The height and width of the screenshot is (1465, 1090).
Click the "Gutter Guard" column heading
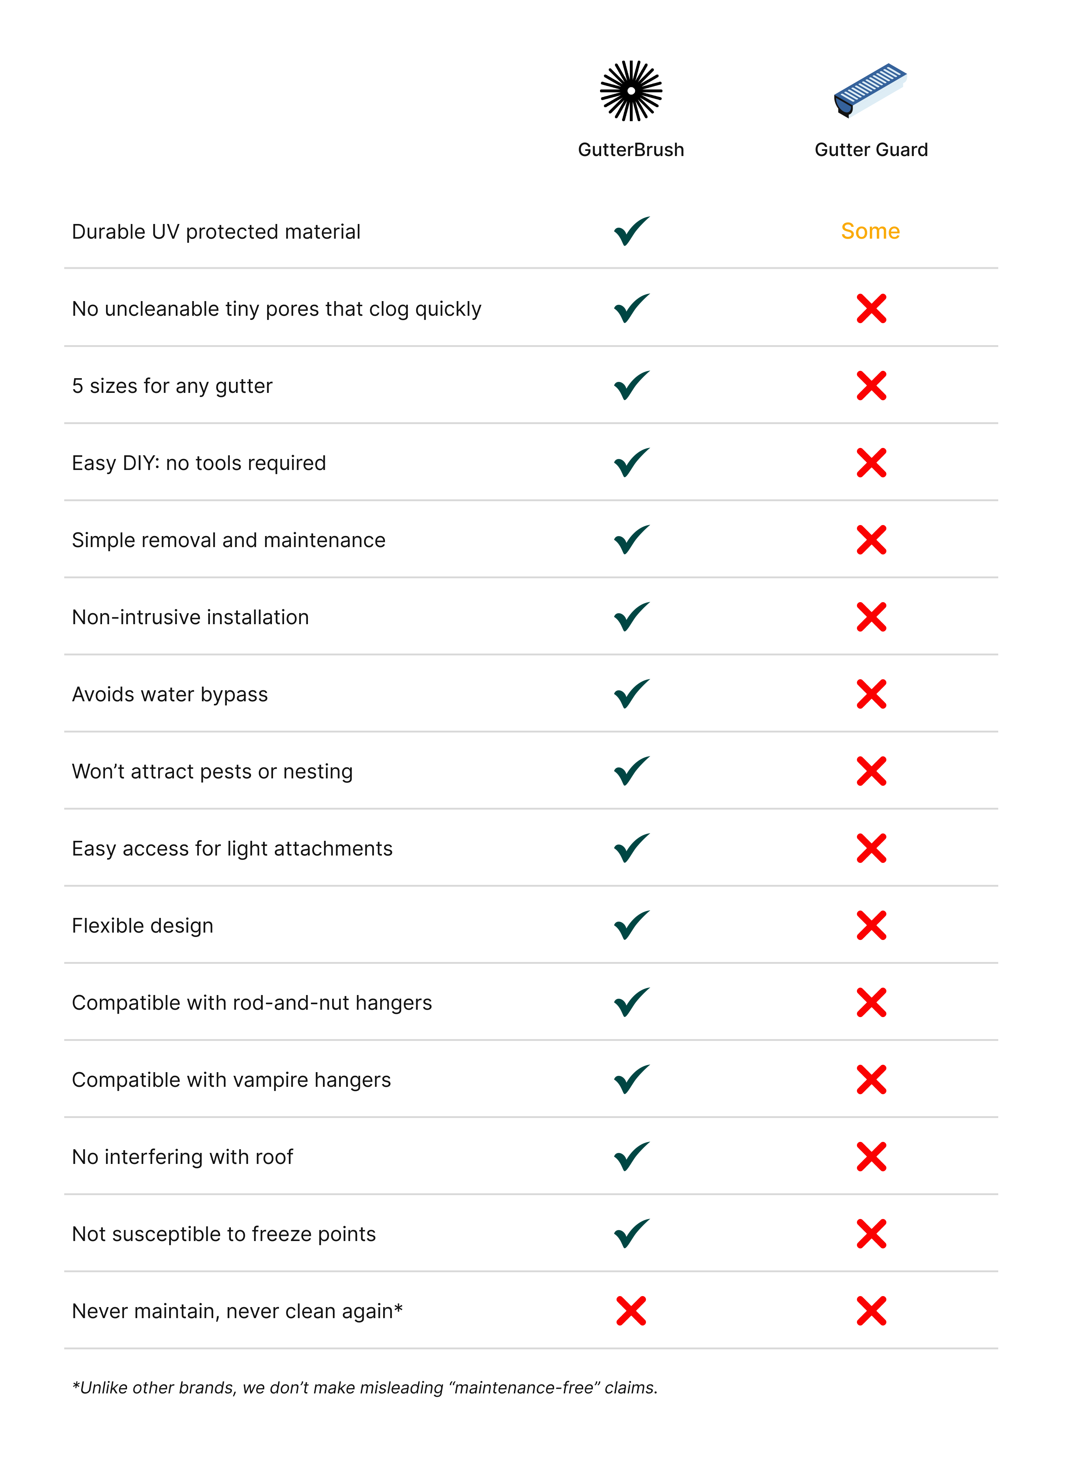click(x=871, y=150)
